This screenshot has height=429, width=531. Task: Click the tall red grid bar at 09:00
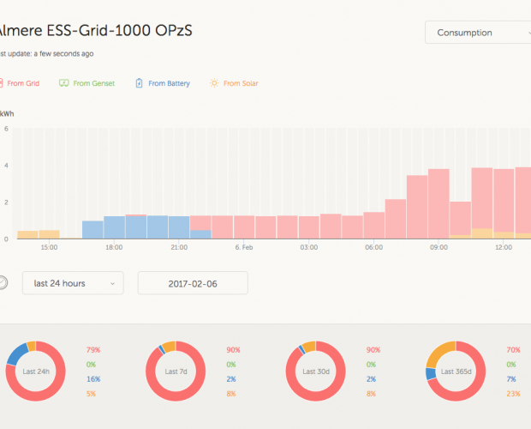click(x=439, y=203)
